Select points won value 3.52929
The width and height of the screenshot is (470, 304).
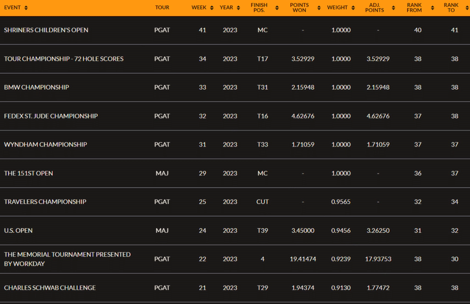click(303, 59)
